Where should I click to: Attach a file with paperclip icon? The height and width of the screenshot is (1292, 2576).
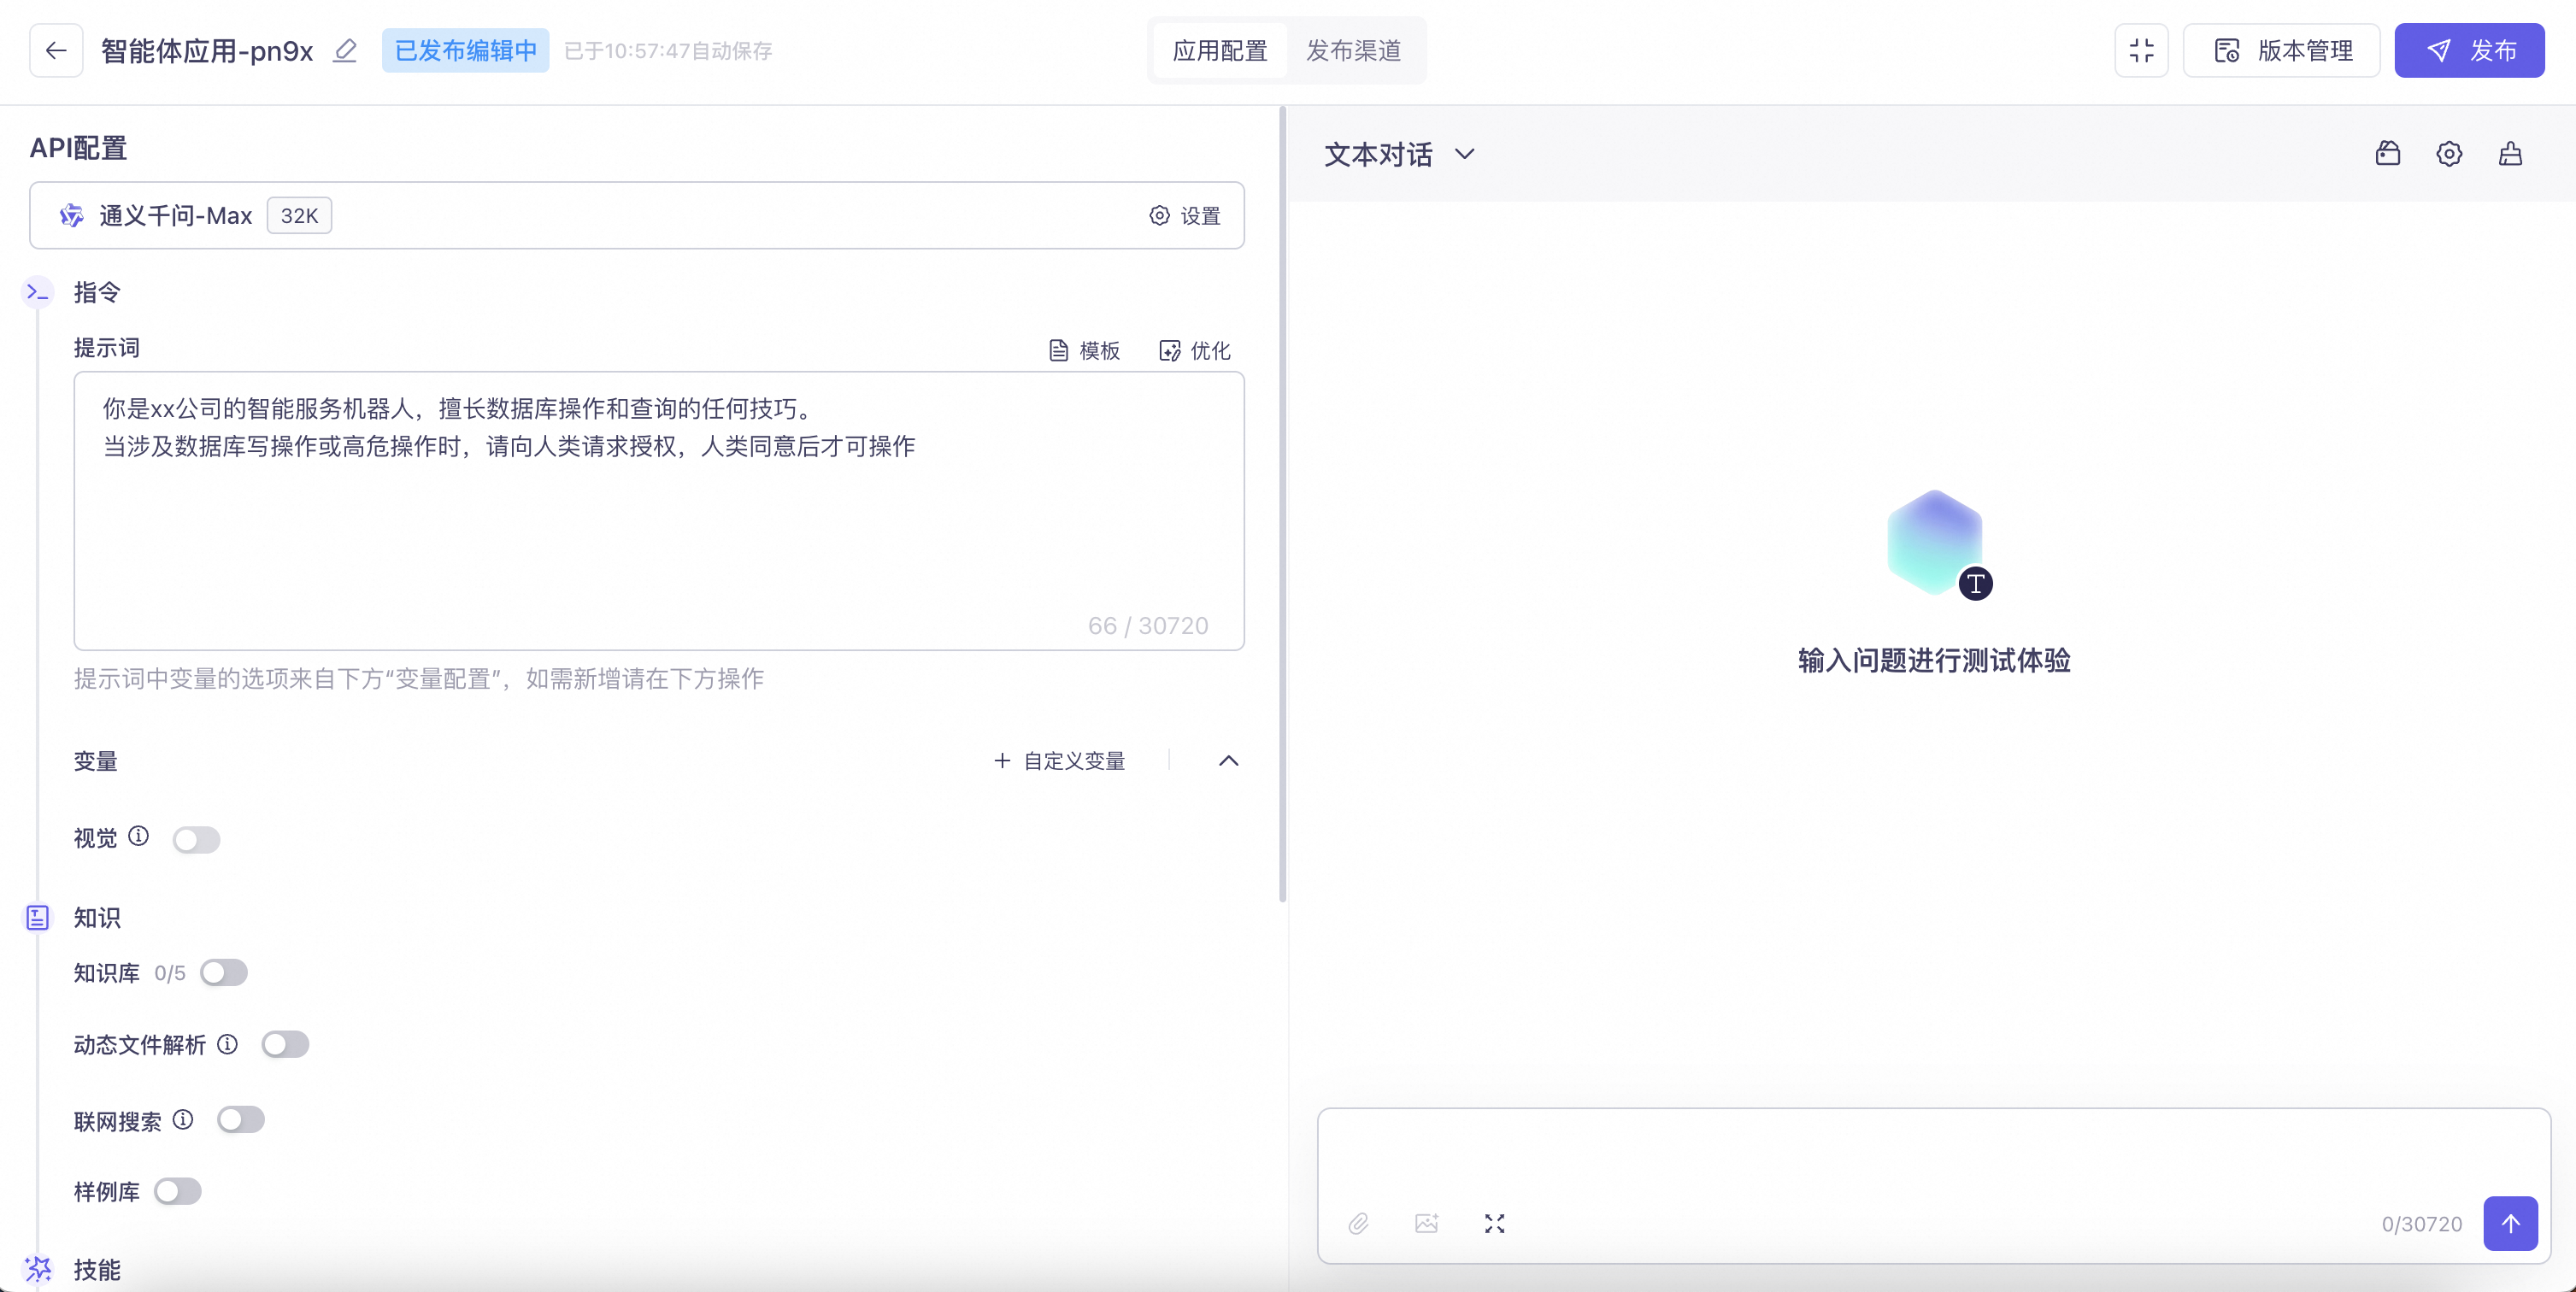tap(1358, 1223)
